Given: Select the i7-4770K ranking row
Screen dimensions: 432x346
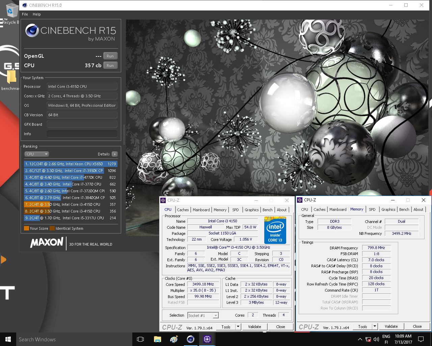Looking at the screenshot, I should 71,177.
